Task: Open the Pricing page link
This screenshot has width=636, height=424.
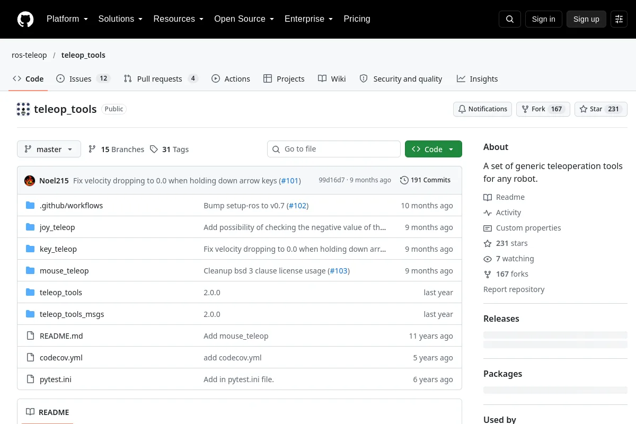Action: (x=357, y=19)
